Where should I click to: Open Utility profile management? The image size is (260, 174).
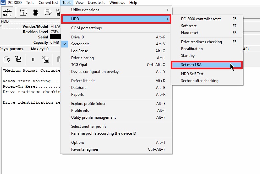click(x=116, y=117)
